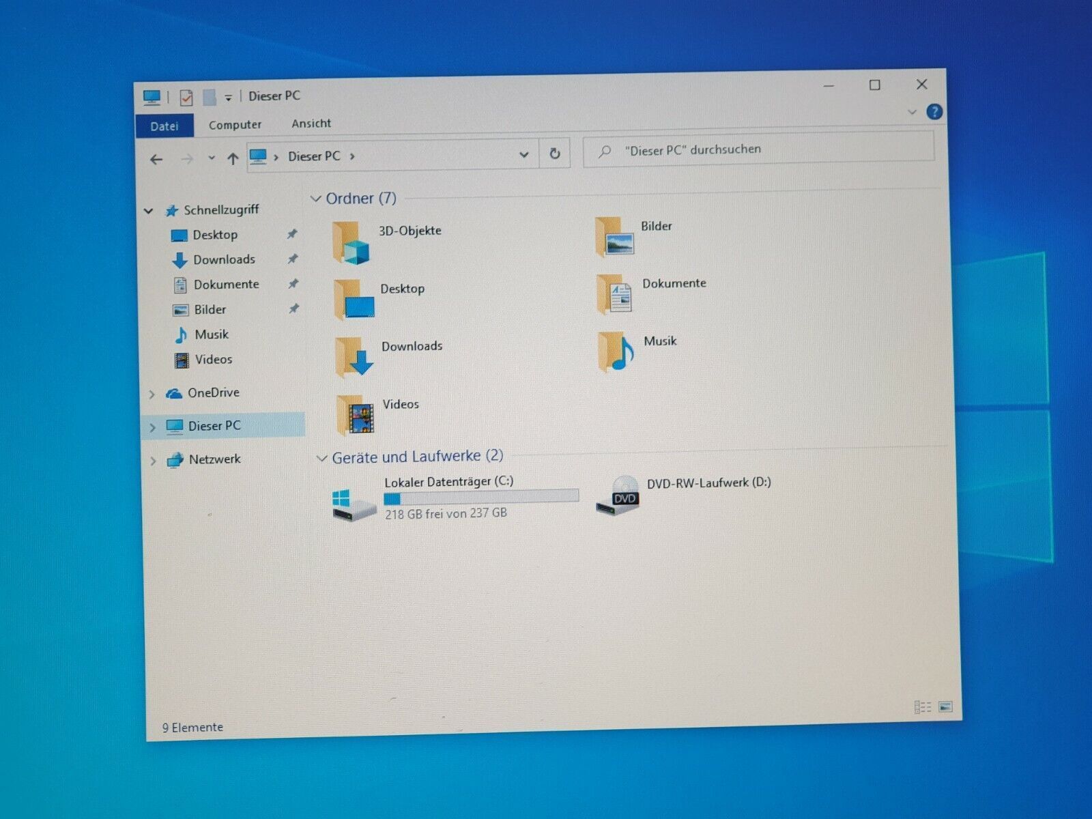Expand the OneDrive tree node
The height and width of the screenshot is (819, 1092).
(x=152, y=394)
